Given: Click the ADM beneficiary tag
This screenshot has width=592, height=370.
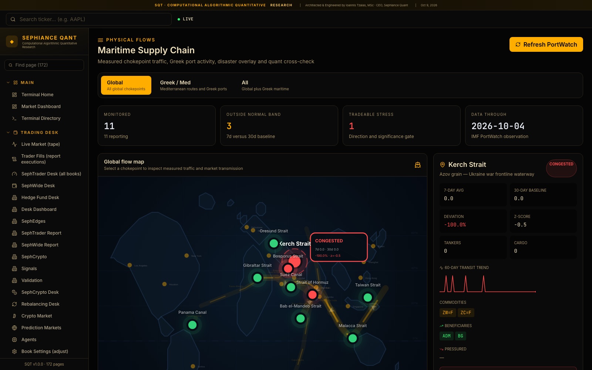Looking at the screenshot, I should pos(447,336).
